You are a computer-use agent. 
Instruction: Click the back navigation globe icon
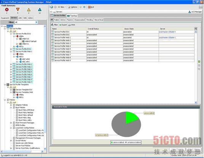52,7
